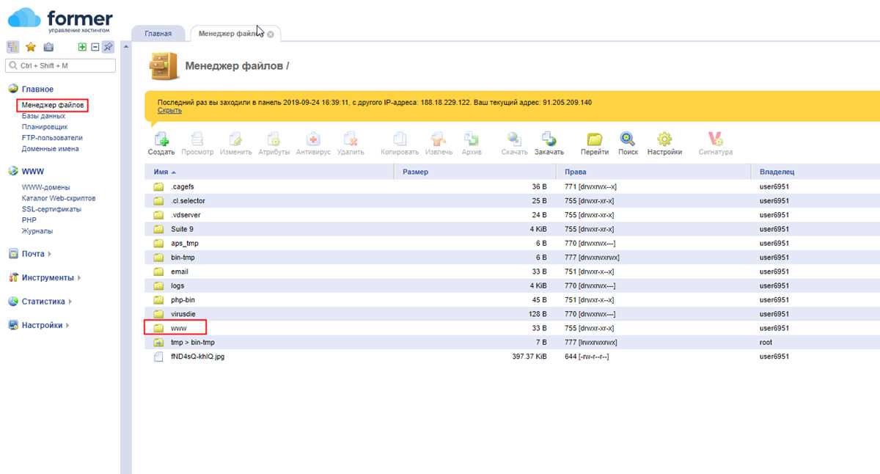Viewport: 880px width, 474px height.
Task: Open PHP settings in sidebar
Action: (x=29, y=220)
